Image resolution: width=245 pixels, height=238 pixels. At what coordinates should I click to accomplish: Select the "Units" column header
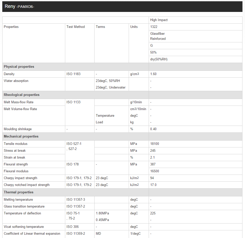point(134,27)
